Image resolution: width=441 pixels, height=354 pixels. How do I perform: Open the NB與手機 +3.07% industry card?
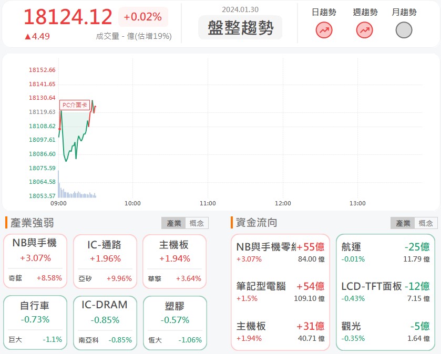point(35,261)
